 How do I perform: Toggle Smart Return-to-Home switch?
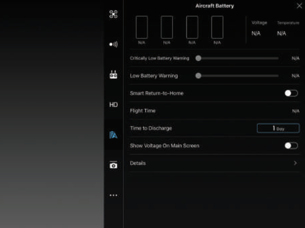291,94
